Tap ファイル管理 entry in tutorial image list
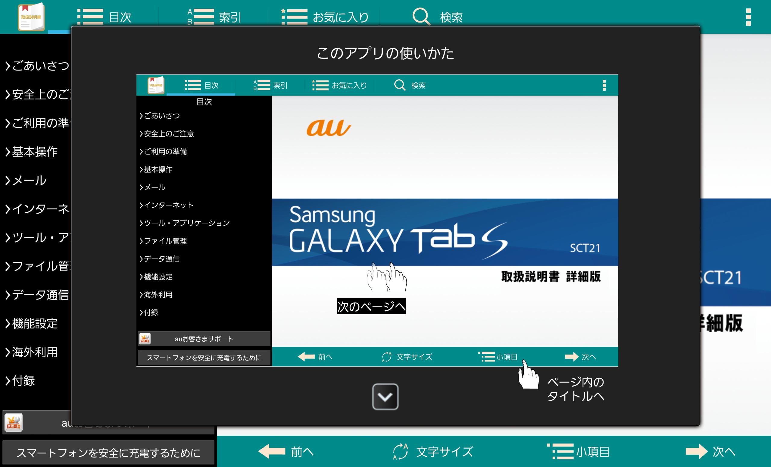This screenshot has height=467, width=771. tap(163, 241)
